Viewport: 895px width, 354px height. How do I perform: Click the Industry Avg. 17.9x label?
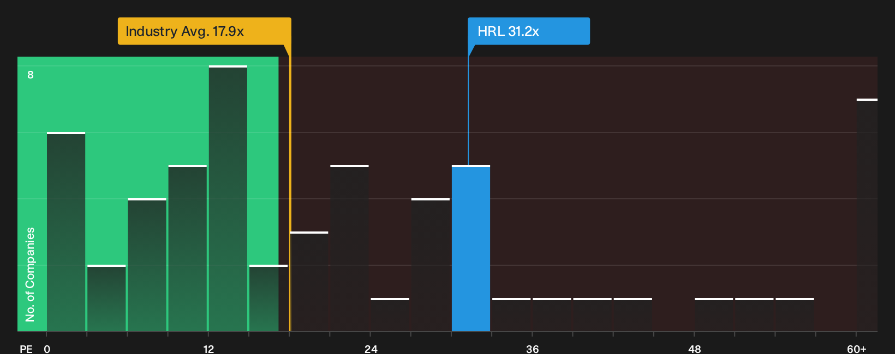(204, 31)
